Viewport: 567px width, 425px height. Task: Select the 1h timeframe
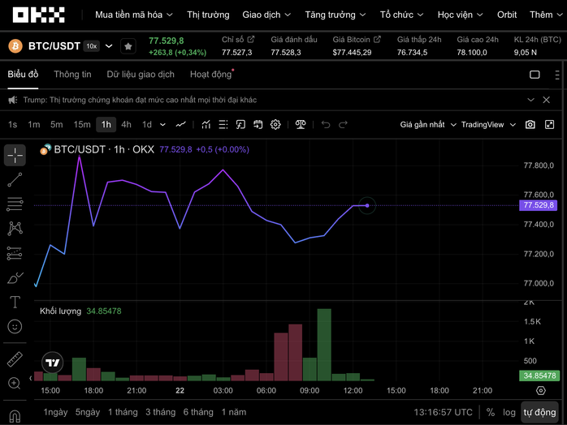106,125
